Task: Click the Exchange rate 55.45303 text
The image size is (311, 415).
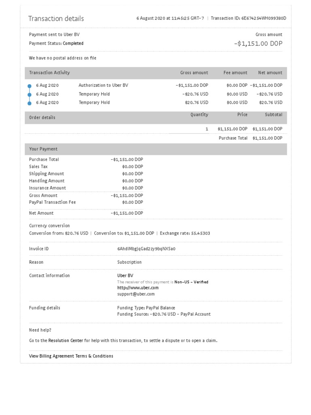Action: (x=185, y=233)
